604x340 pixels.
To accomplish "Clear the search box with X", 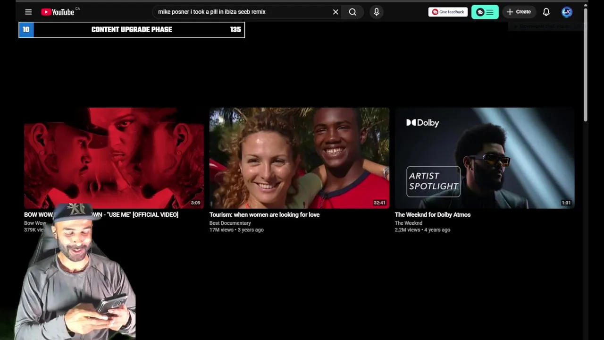I will pyautogui.click(x=336, y=12).
